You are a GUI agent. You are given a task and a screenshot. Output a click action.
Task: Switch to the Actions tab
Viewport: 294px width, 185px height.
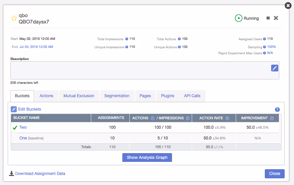[x=46, y=96]
